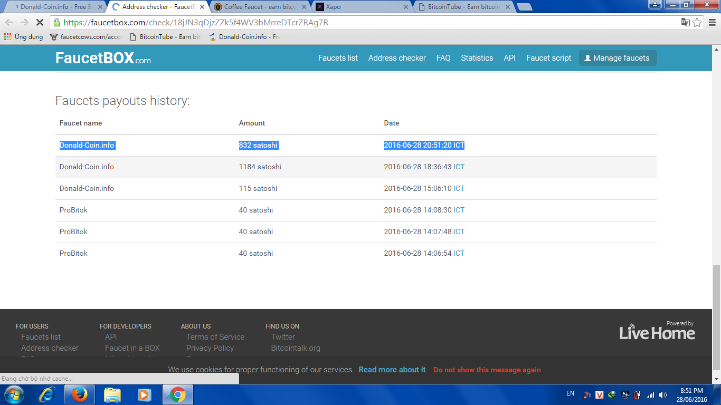Open a new browser tab

[524, 7]
